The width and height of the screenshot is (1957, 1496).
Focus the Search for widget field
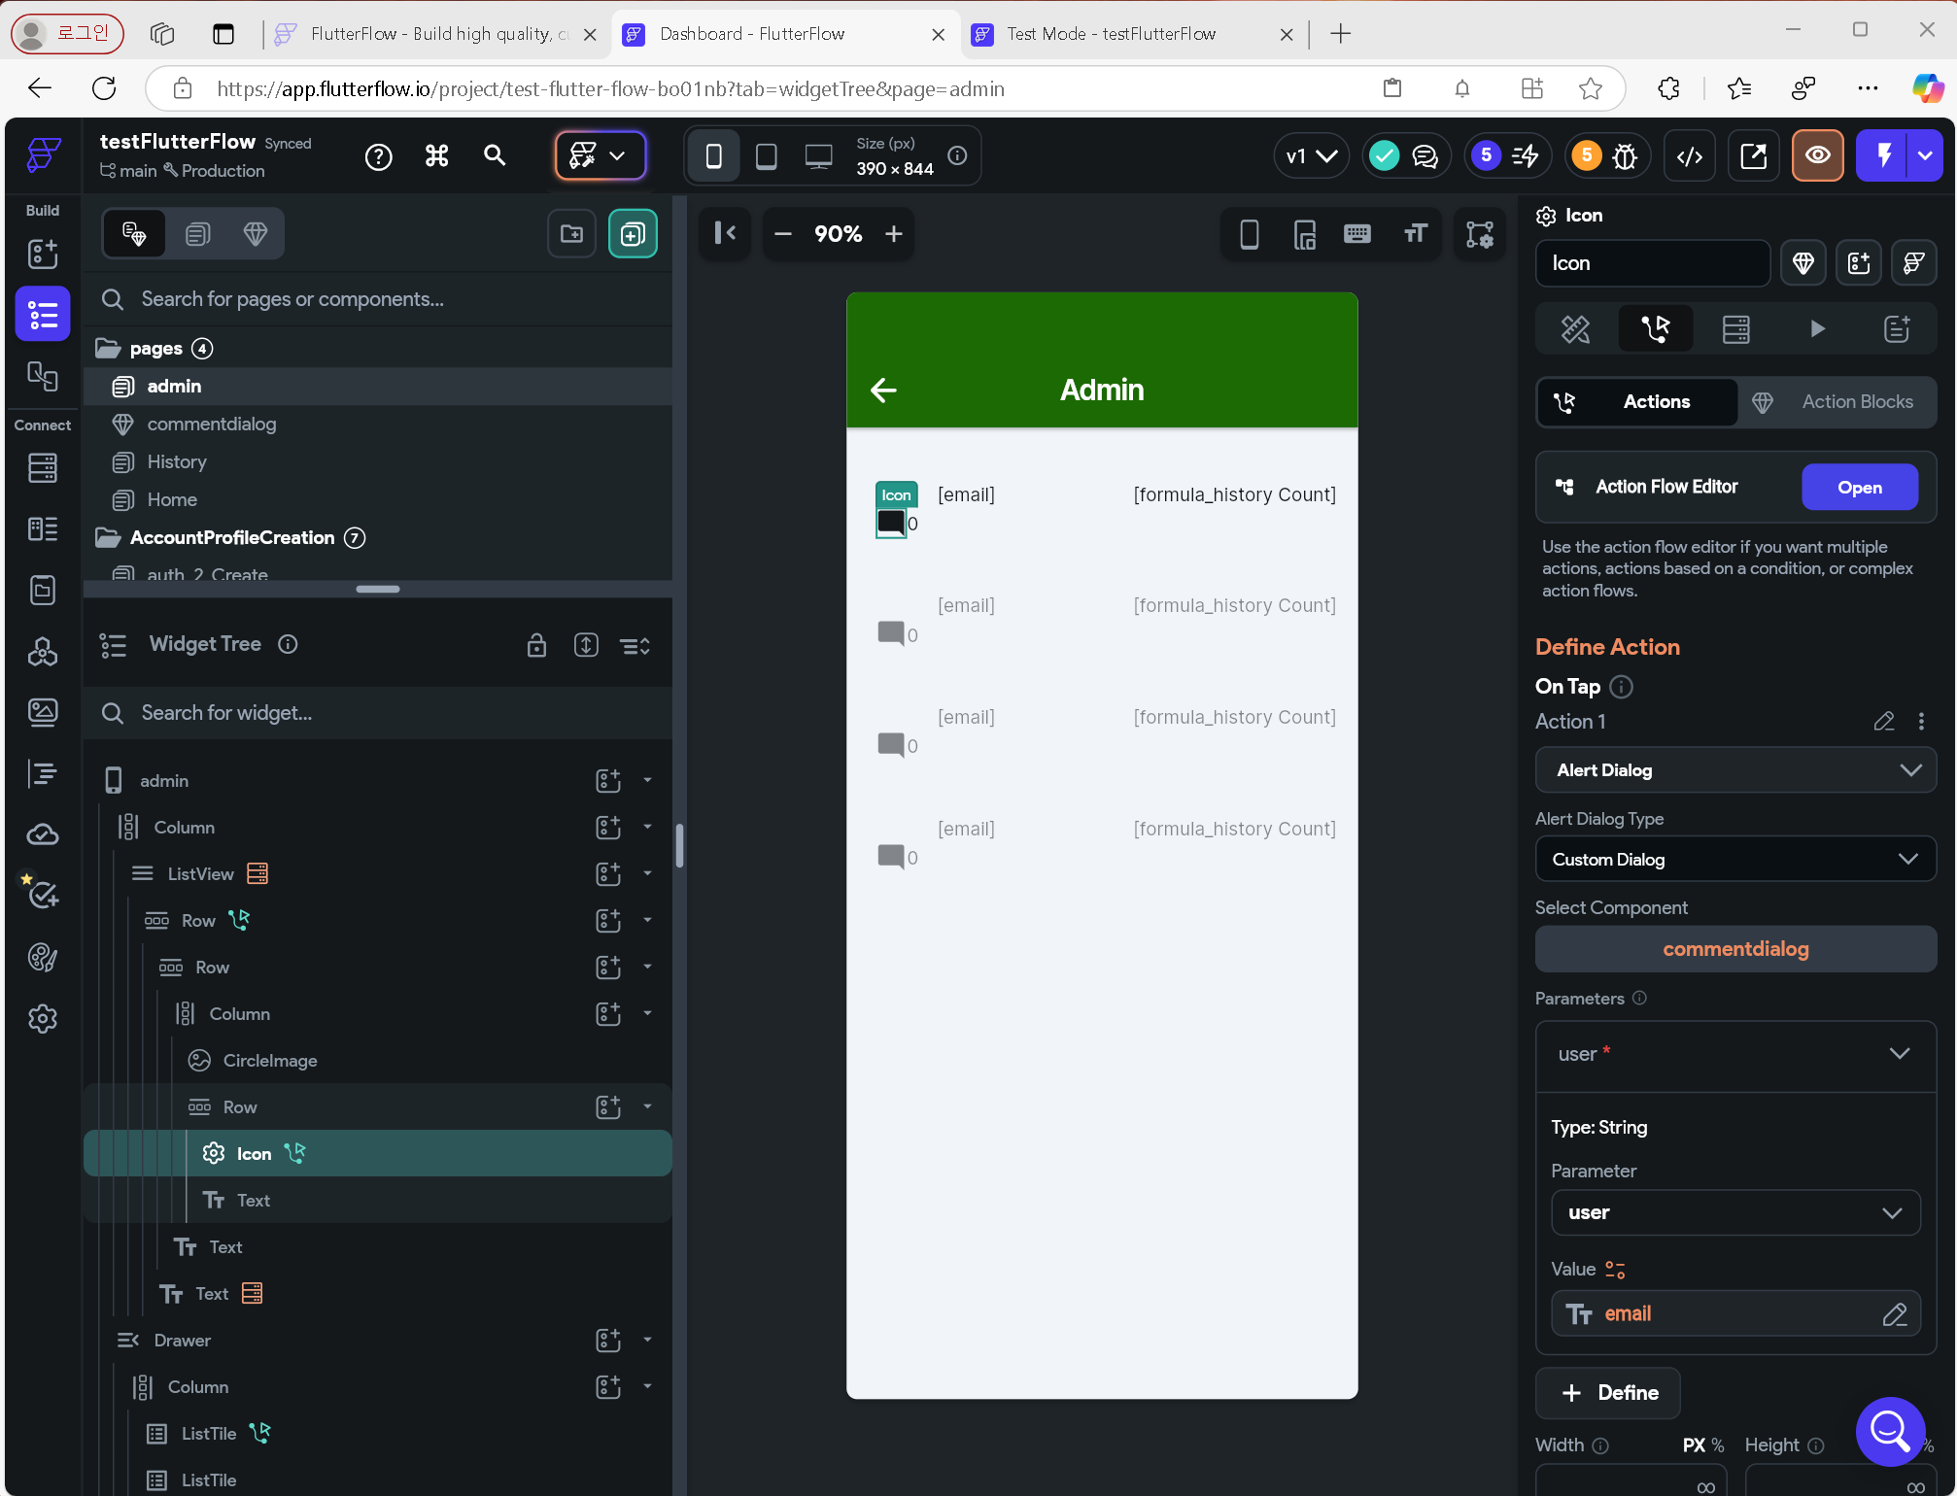(379, 713)
